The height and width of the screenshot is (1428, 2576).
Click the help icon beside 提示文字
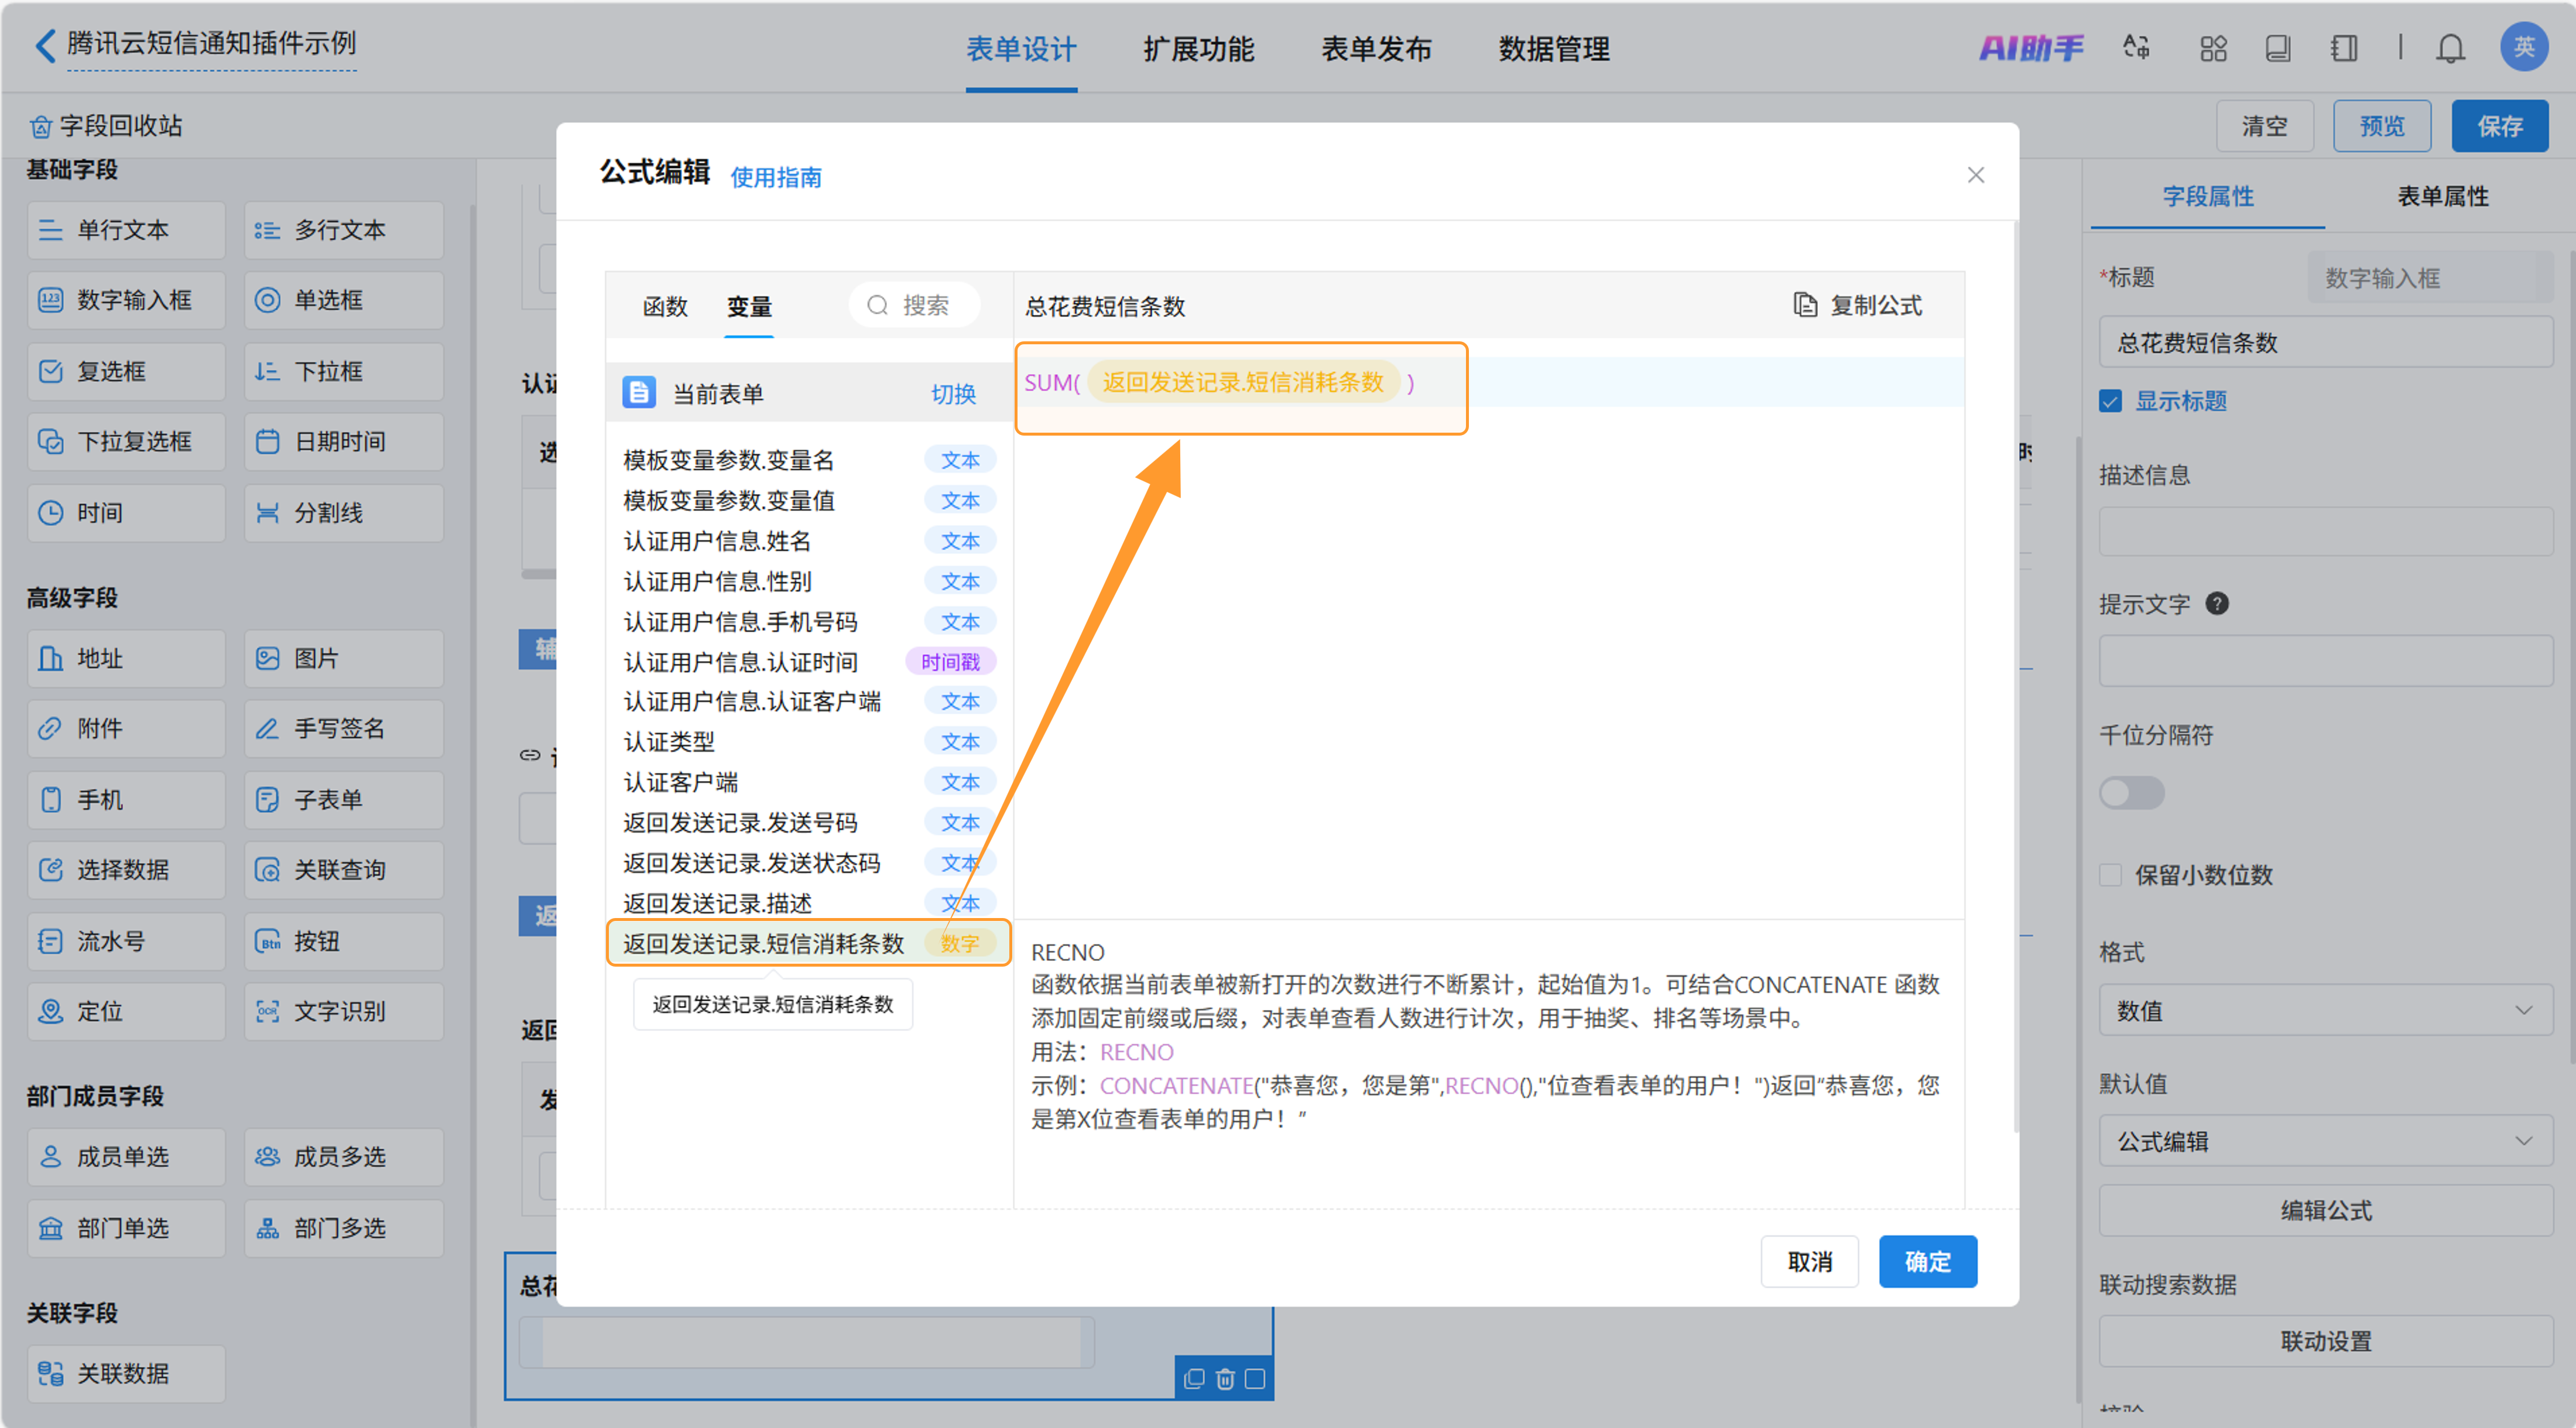(2216, 604)
